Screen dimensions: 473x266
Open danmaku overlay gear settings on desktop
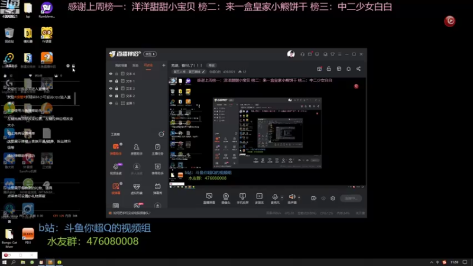[68, 66]
